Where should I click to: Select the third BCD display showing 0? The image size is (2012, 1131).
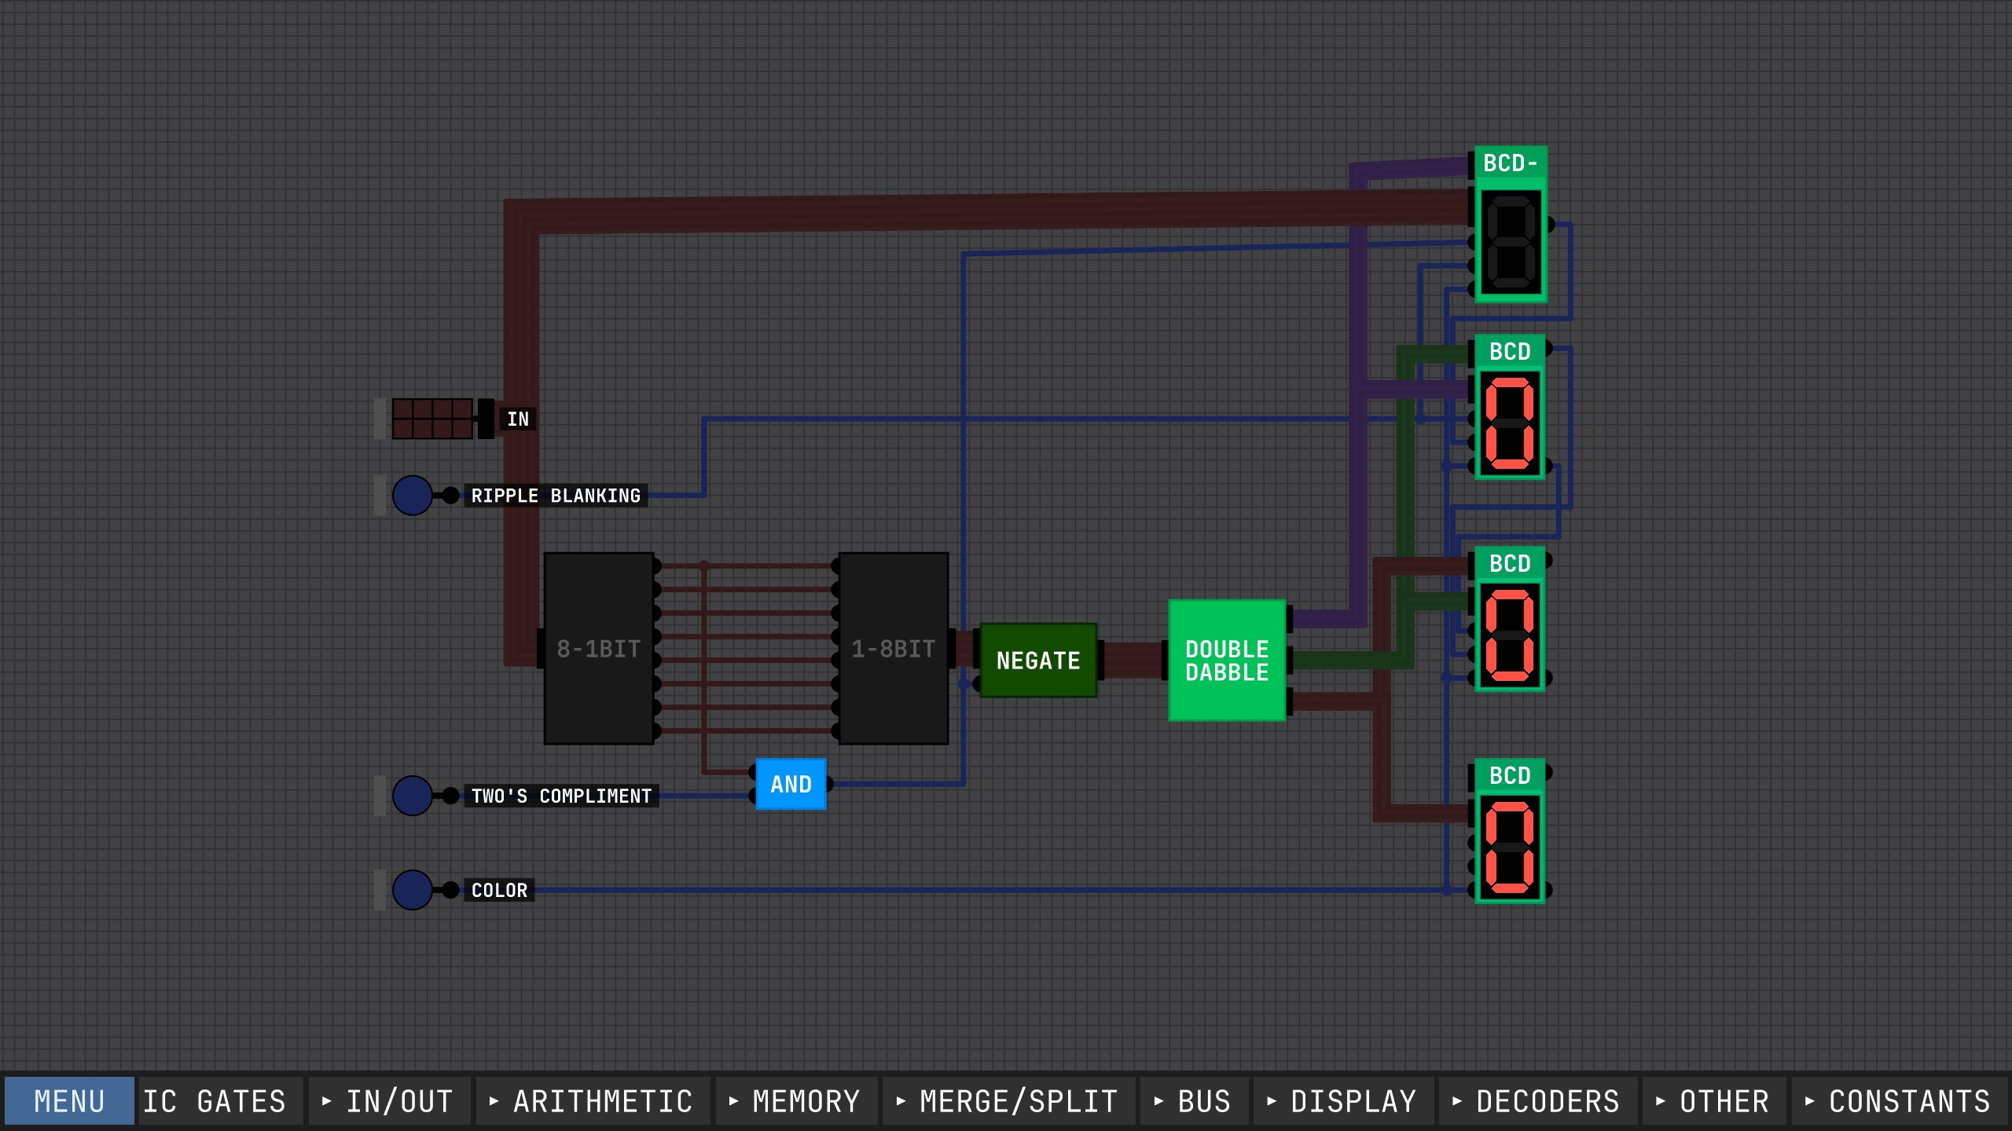point(1510,620)
